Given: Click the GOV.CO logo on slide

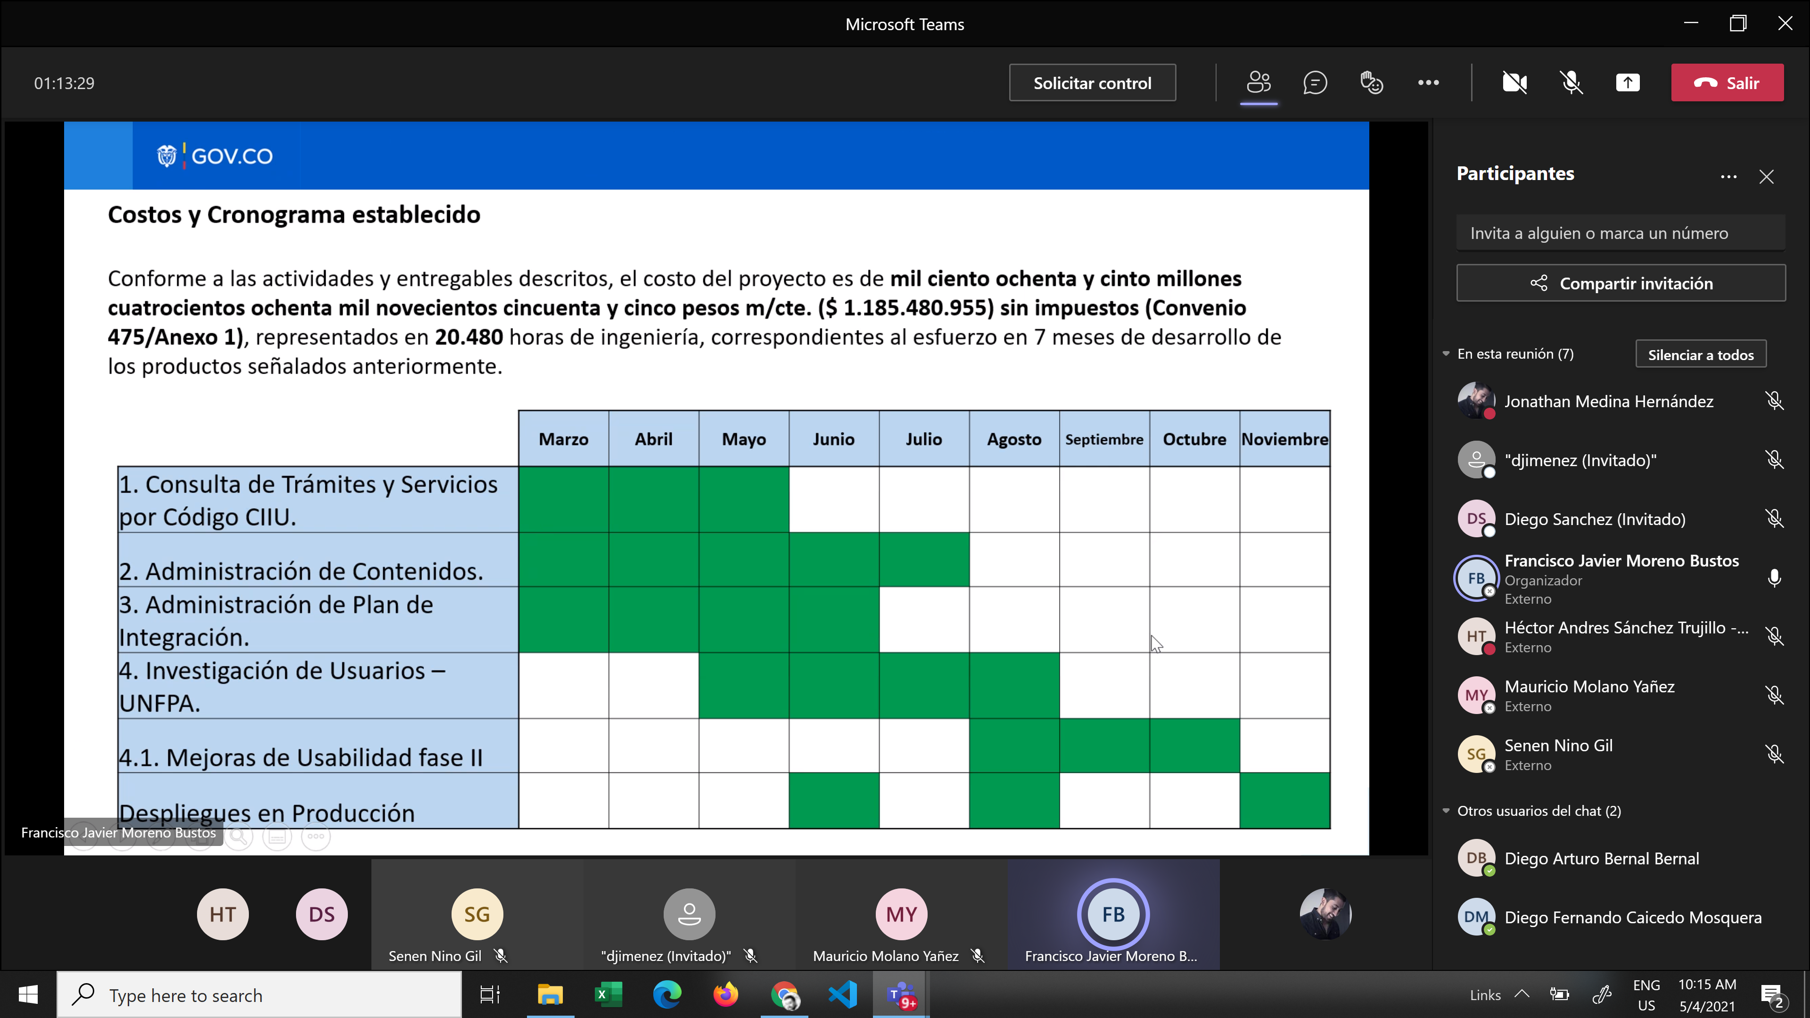Looking at the screenshot, I should pyautogui.click(x=215, y=156).
